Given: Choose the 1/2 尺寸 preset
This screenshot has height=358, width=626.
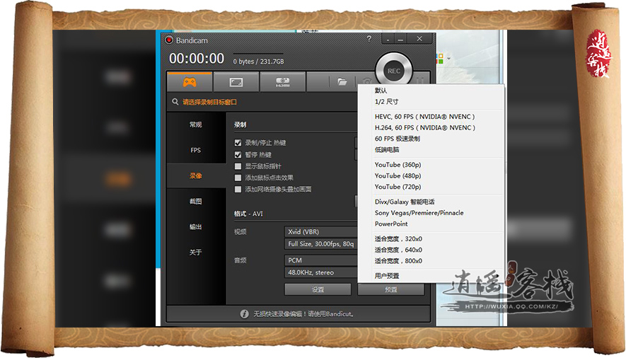Looking at the screenshot, I should [431, 102].
